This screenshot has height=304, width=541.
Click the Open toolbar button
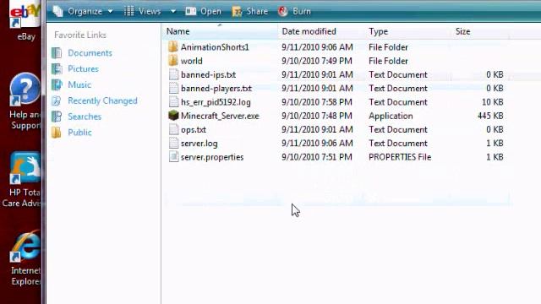210,11
